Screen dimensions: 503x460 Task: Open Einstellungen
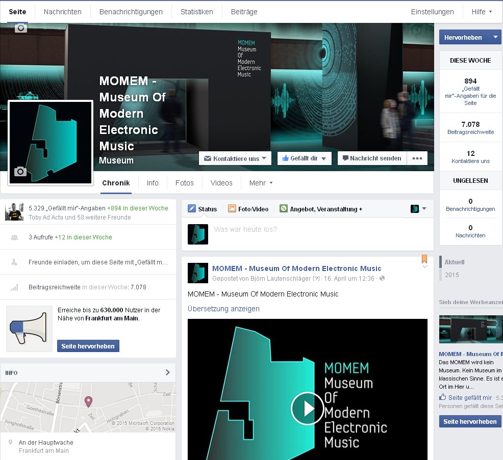click(x=432, y=12)
